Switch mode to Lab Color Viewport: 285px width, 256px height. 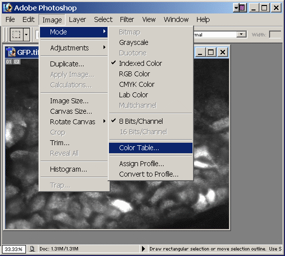coord(150,95)
